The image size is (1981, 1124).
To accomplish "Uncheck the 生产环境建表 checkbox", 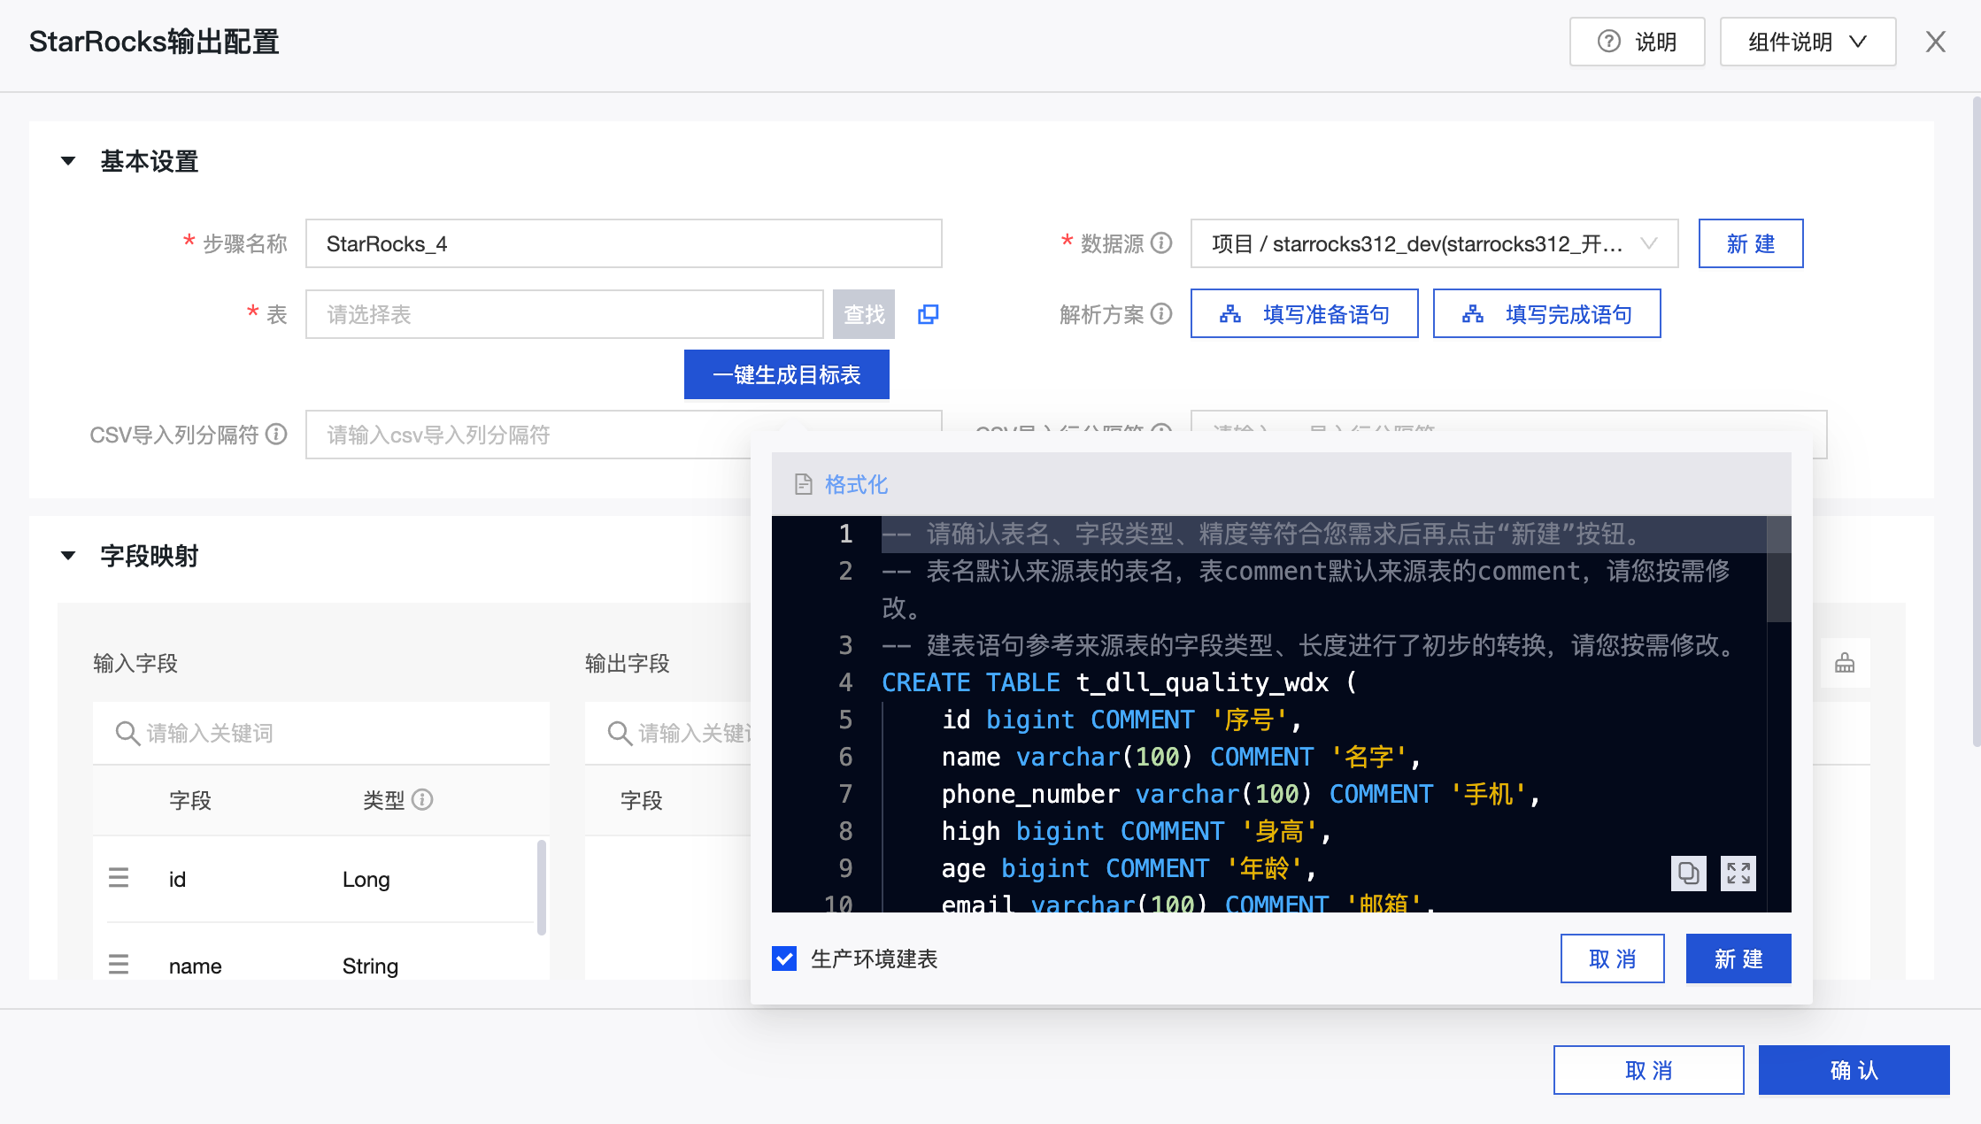I will 784,958.
